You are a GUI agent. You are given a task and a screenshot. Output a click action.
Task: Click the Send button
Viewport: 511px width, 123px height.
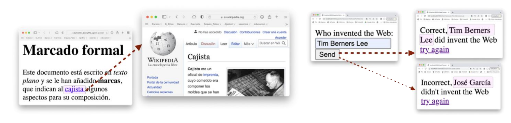click(x=327, y=55)
